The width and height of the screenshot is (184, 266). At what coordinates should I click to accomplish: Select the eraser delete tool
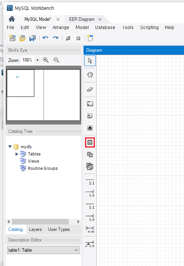(x=90, y=89)
